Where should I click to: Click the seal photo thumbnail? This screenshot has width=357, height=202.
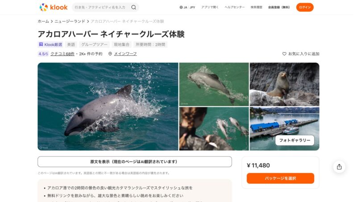click(x=284, y=84)
